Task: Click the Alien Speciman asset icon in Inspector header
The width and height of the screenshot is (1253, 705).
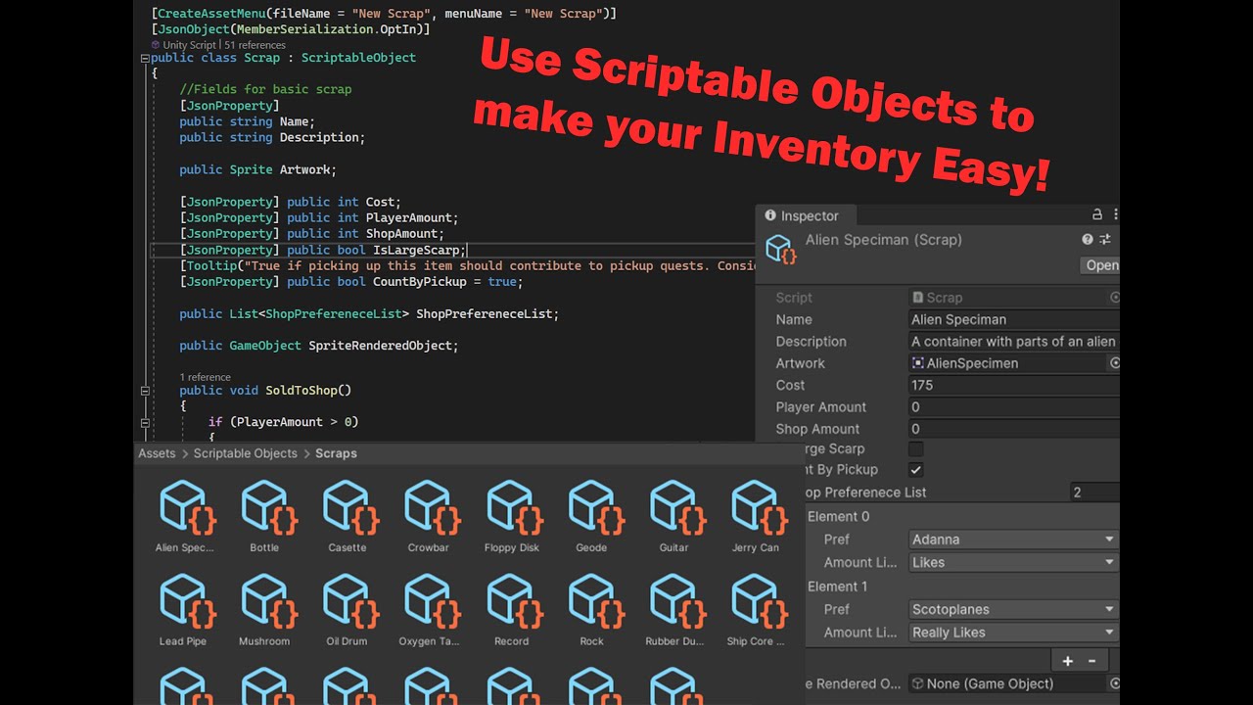Action: [x=780, y=249]
